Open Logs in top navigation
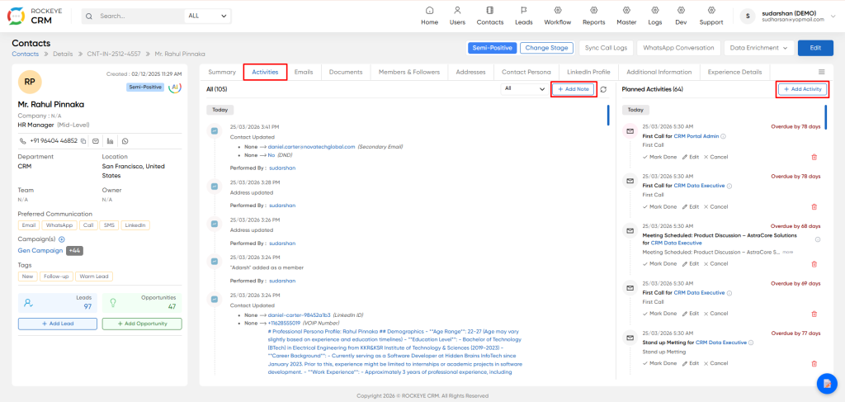This screenshot has height=402, width=845. [x=654, y=16]
